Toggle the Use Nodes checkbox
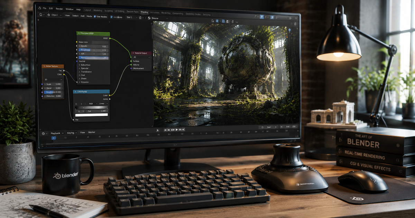 95,17
